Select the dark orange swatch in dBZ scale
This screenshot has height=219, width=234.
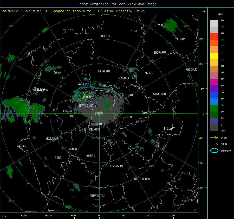(x=214, y=43)
